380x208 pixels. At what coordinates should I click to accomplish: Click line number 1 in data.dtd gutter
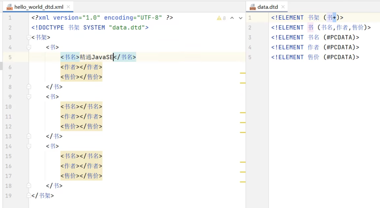pyautogui.click(x=250, y=18)
